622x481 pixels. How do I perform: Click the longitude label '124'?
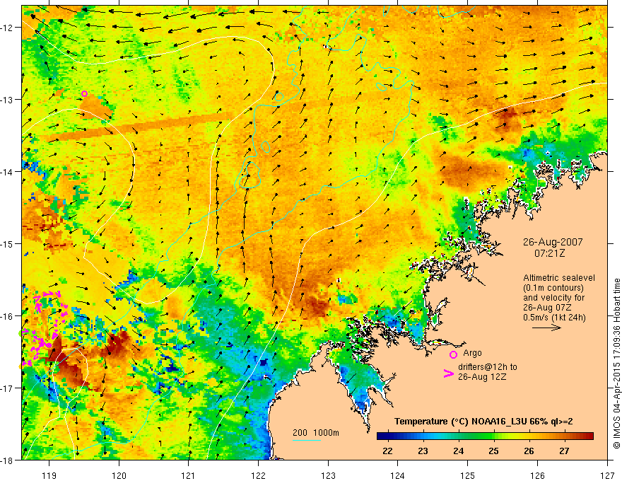[398, 475]
